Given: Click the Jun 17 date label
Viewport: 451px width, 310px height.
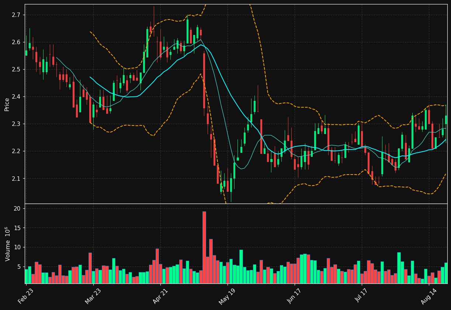Looking at the screenshot, I should tap(294, 296).
